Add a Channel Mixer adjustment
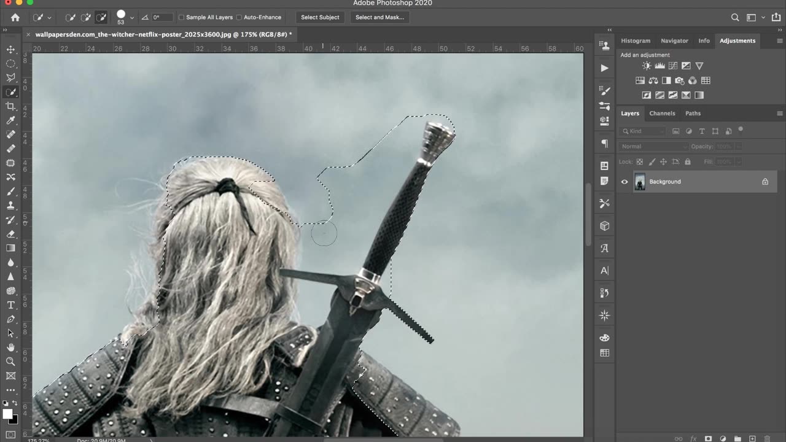The height and width of the screenshot is (442, 786). (693, 80)
